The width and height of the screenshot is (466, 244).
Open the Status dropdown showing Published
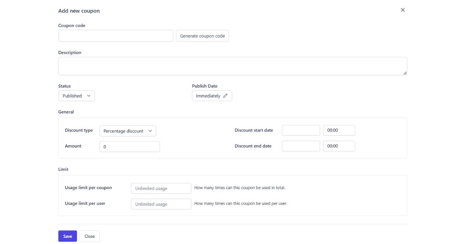pyautogui.click(x=76, y=95)
